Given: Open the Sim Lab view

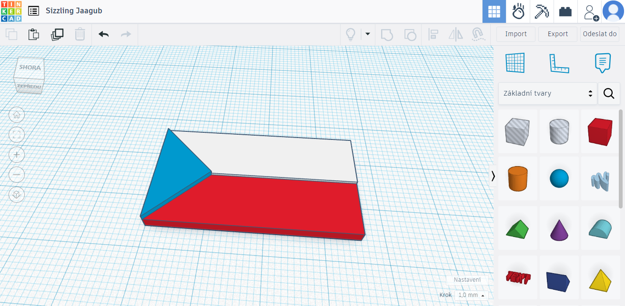Looking at the screenshot, I should click(x=518, y=11).
